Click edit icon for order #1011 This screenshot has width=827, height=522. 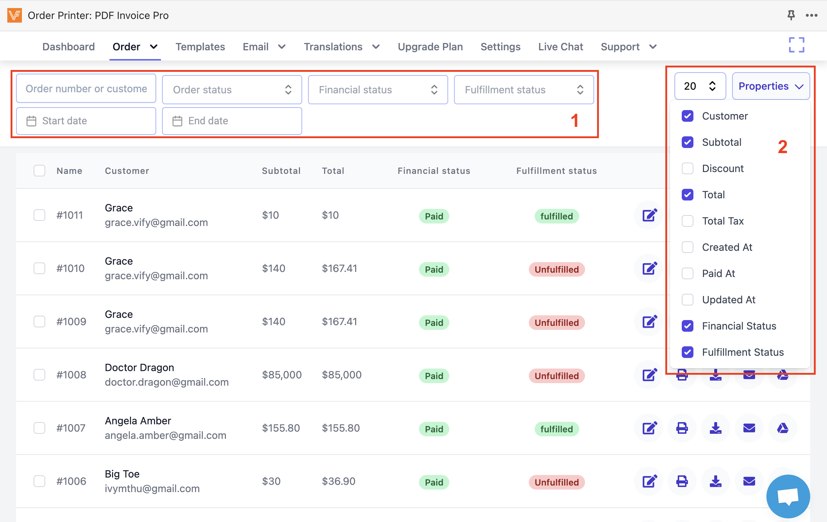pyautogui.click(x=650, y=215)
